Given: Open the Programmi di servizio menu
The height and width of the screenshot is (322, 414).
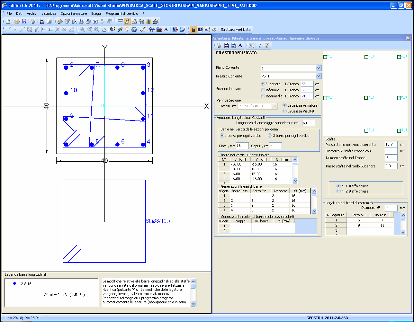Looking at the screenshot, I should (122, 13).
